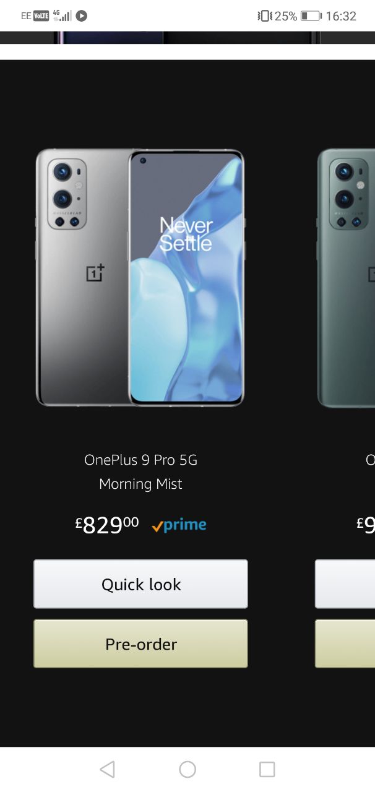The height and width of the screenshot is (792, 375).
Task: Click the partially visible second Pre-order button
Action: click(x=345, y=643)
